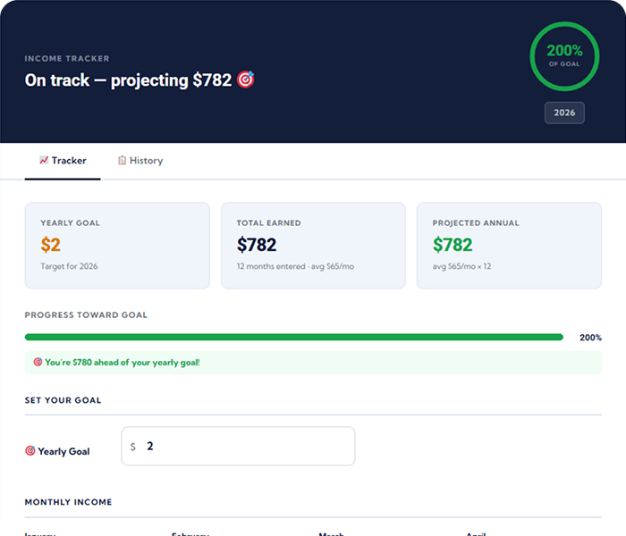Viewport: 626px width, 536px height.
Task: Click the On track projecting $782 headline
Action: tap(128, 80)
